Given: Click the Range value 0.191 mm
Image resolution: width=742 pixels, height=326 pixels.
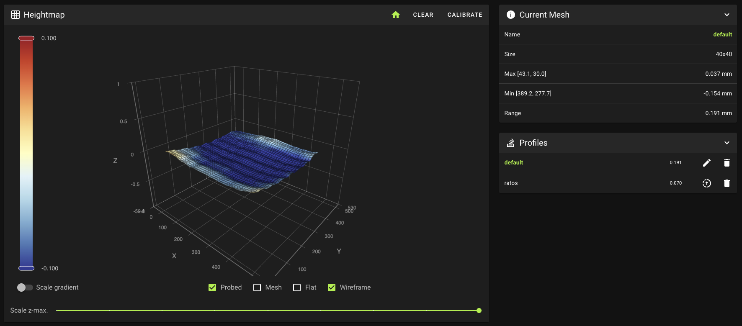Looking at the screenshot, I should tap(719, 113).
